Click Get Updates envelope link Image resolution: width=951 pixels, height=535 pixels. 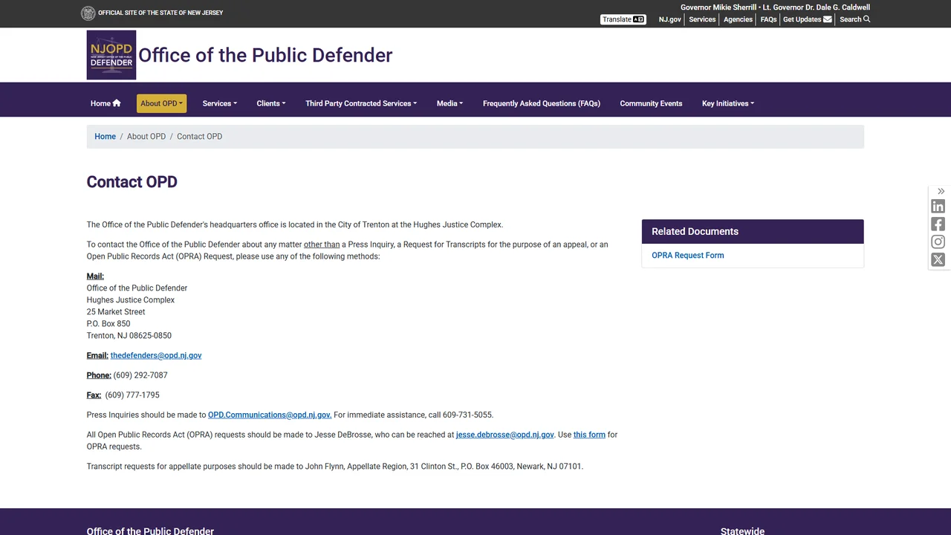click(x=807, y=19)
